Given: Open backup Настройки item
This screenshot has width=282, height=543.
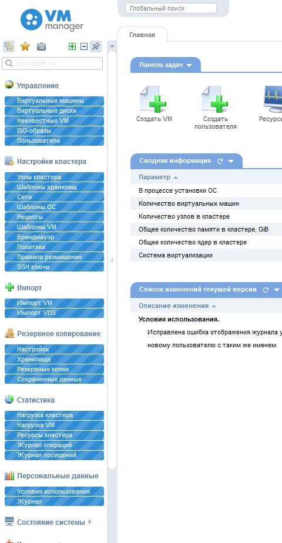Looking at the screenshot, I should (54, 350).
